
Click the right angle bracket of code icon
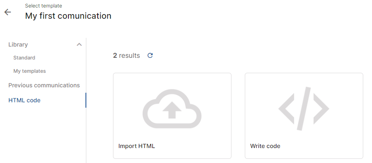(321, 109)
